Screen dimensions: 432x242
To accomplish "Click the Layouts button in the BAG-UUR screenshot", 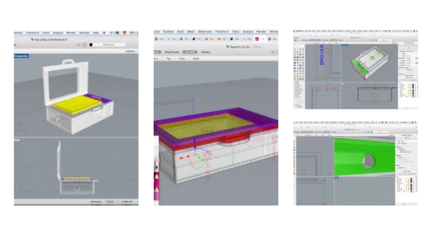I will tap(394, 43).
